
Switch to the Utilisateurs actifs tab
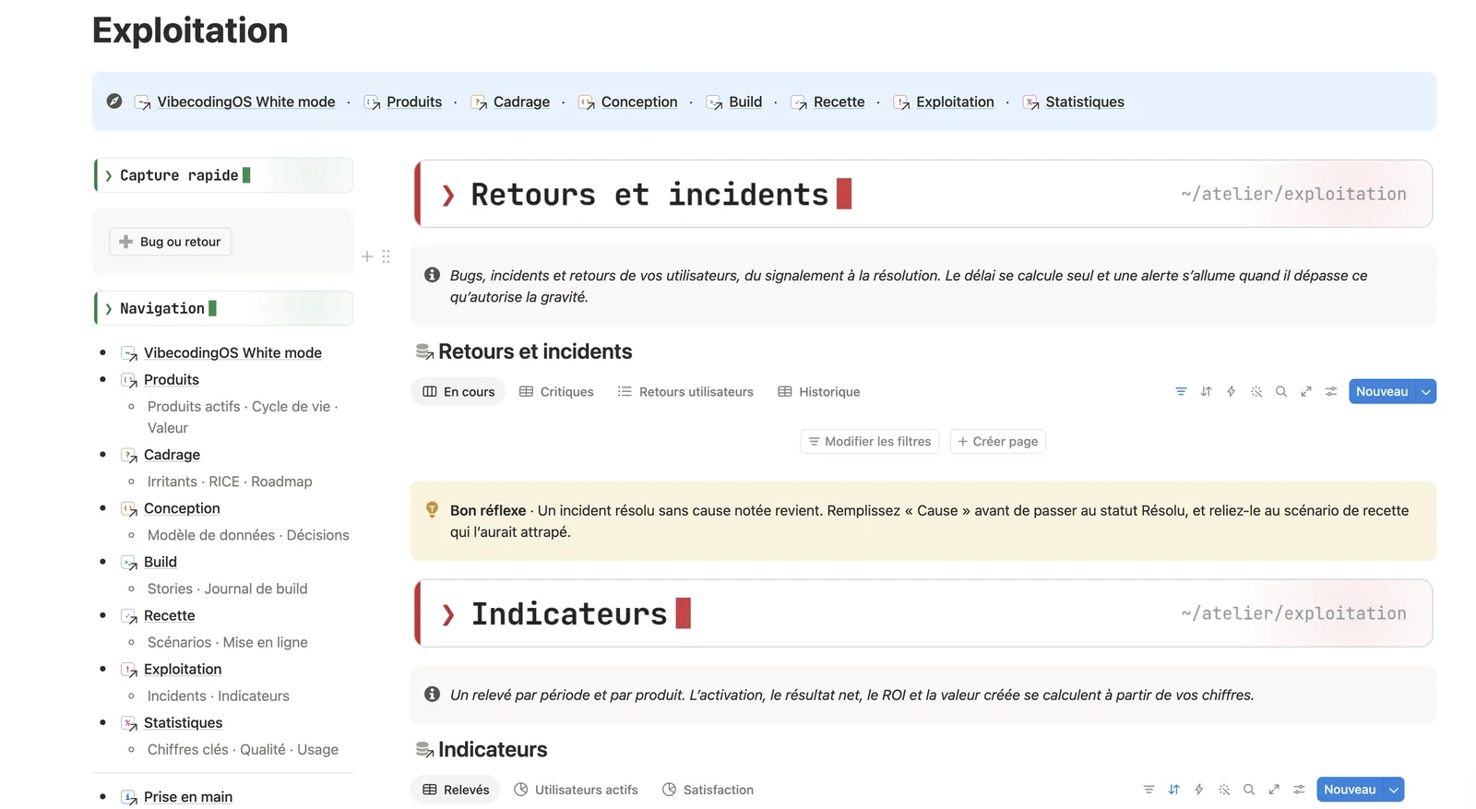pos(576,790)
